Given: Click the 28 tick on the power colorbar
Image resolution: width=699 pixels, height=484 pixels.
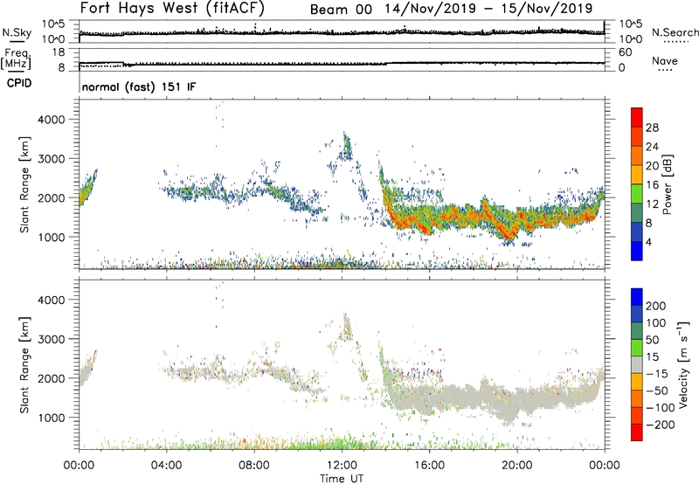Looking at the screenshot, I should pyautogui.click(x=652, y=128).
